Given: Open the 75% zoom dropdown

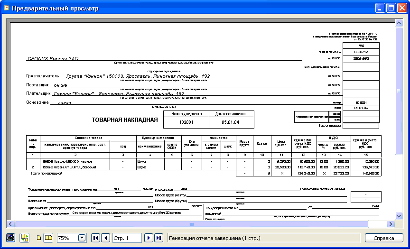Looking at the screenshot, I should tap(81, 238).
